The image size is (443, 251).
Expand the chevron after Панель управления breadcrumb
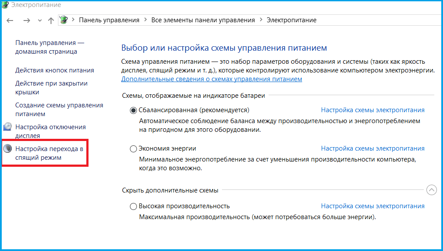tap(145, 20)
